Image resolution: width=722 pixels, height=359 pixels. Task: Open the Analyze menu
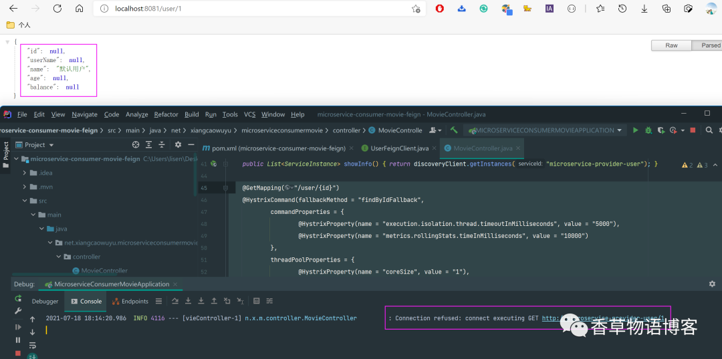pyautogui.click(x=137, y=114)
